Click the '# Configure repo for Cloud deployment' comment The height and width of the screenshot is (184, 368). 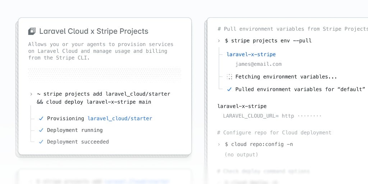(x=274, y=133)
